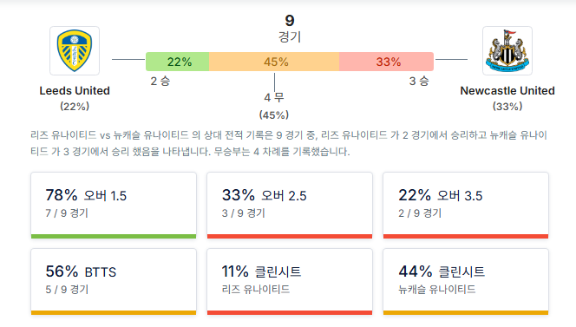Screen dimensions: 576x327
Task: Click the 3 승 label under Newcastle bar
Action: 419,81
